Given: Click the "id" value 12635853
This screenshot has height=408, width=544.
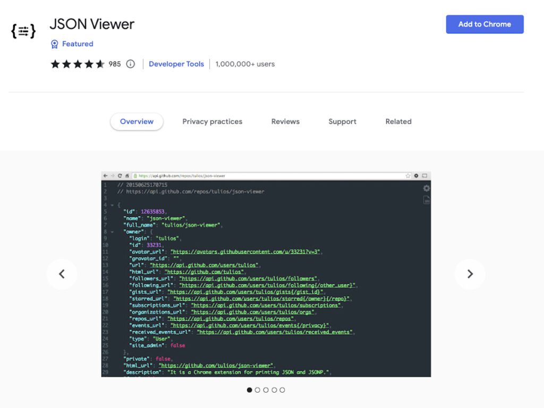Looking at the screenshot, I should [152, 212].
